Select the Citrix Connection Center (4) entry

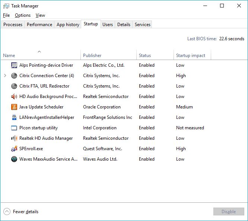(x=47, y=76)
